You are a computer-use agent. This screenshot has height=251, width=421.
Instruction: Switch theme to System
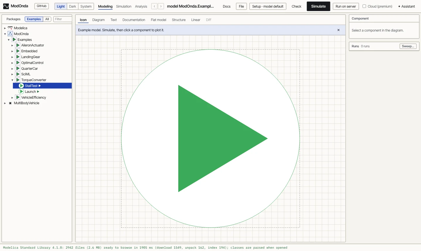point(86,6)
